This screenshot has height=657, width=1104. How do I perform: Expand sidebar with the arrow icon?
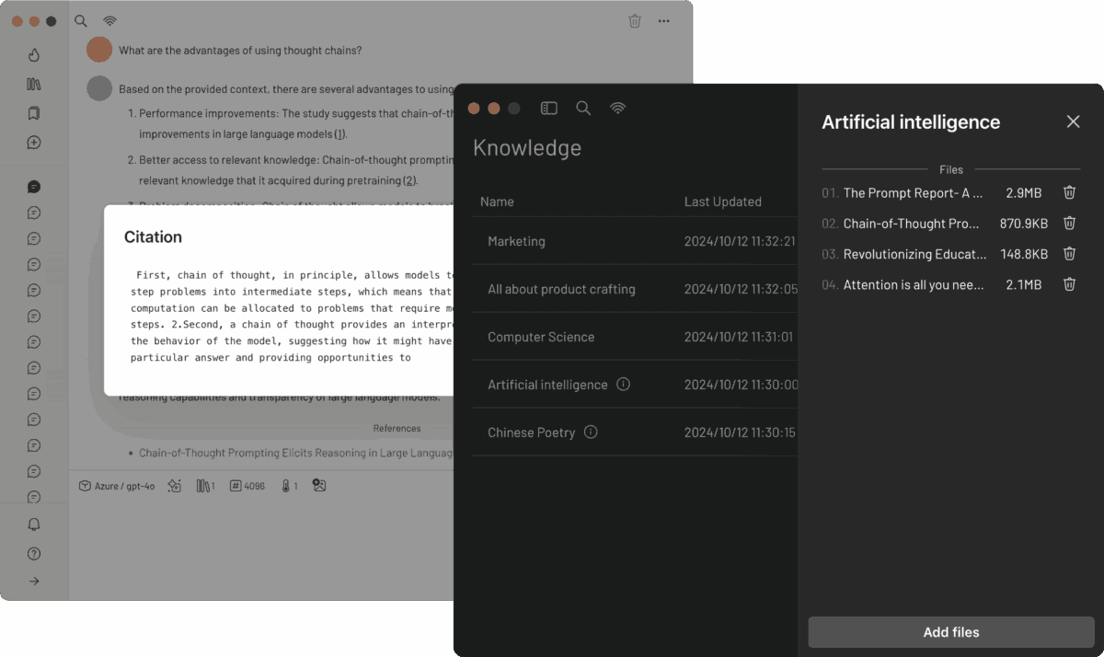34,581
